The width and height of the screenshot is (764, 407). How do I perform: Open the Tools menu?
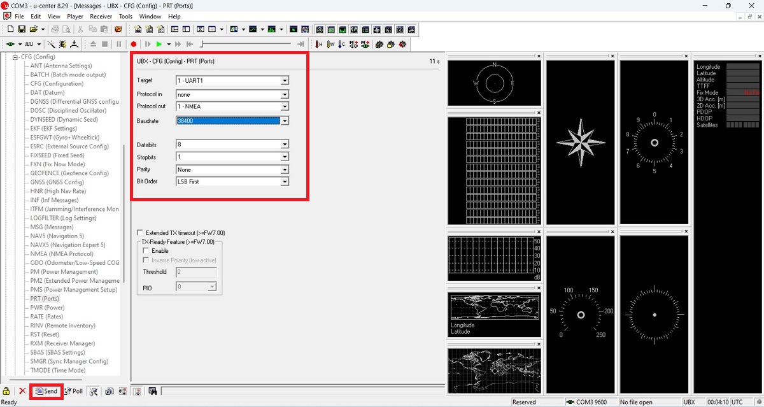pos(126,17)
